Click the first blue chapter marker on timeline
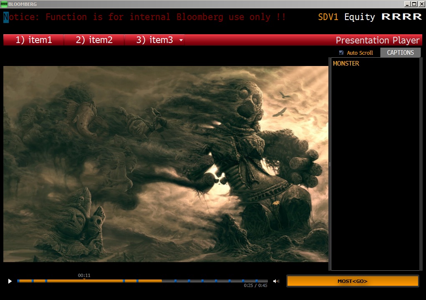 coord(18,281)
